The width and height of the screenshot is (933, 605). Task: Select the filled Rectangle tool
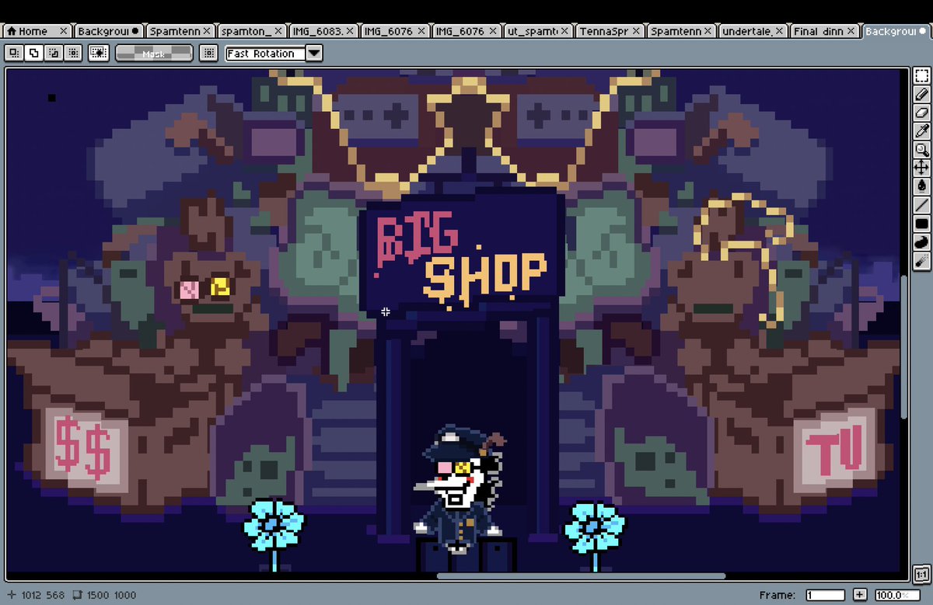921,224
